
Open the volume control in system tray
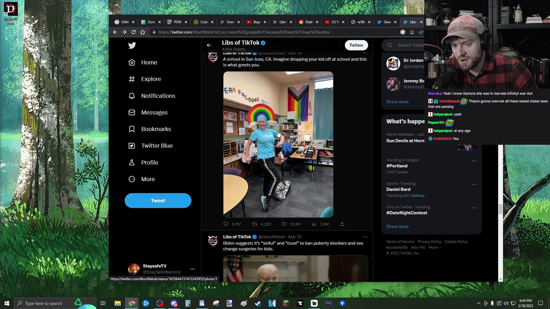coord(506,303)
